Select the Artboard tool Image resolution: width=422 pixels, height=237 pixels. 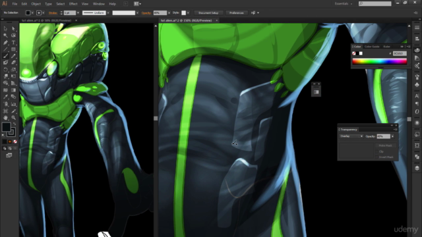point(5,111)
